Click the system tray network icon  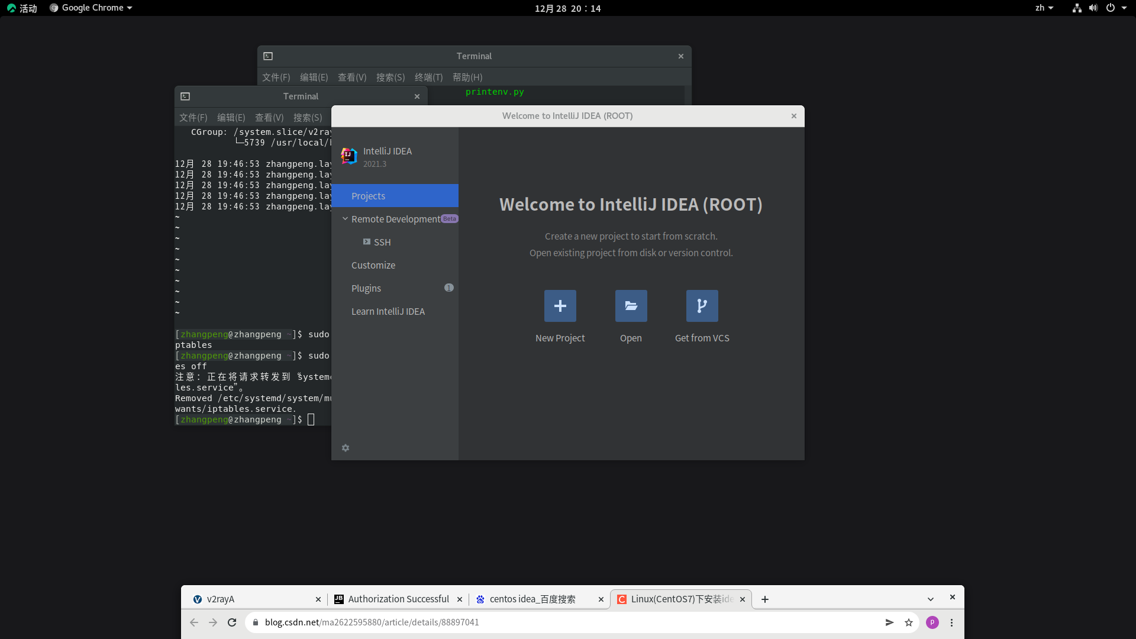[x=1077, y=9]
